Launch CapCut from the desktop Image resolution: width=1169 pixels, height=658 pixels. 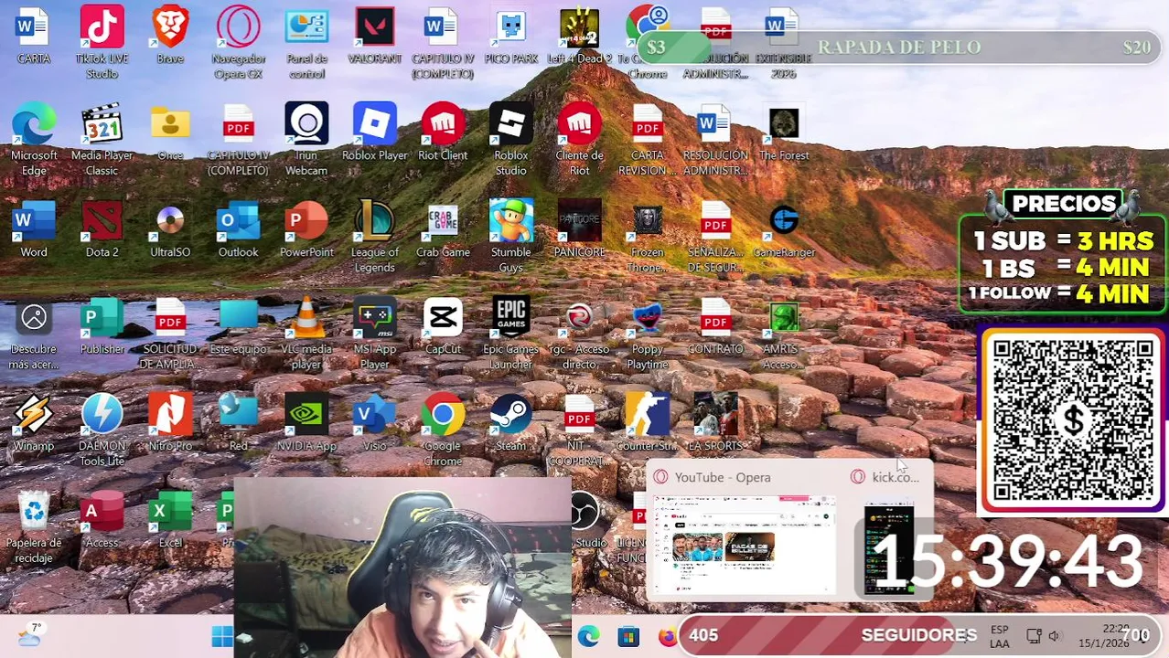pos(443,327)
